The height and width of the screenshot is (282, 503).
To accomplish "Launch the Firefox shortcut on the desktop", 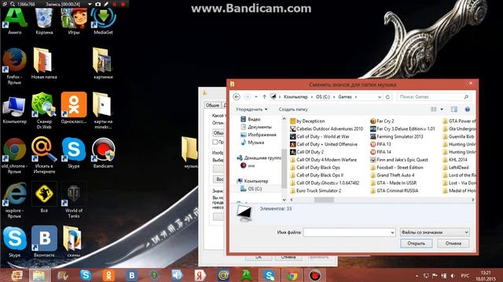I will click(x=14, y=66).
